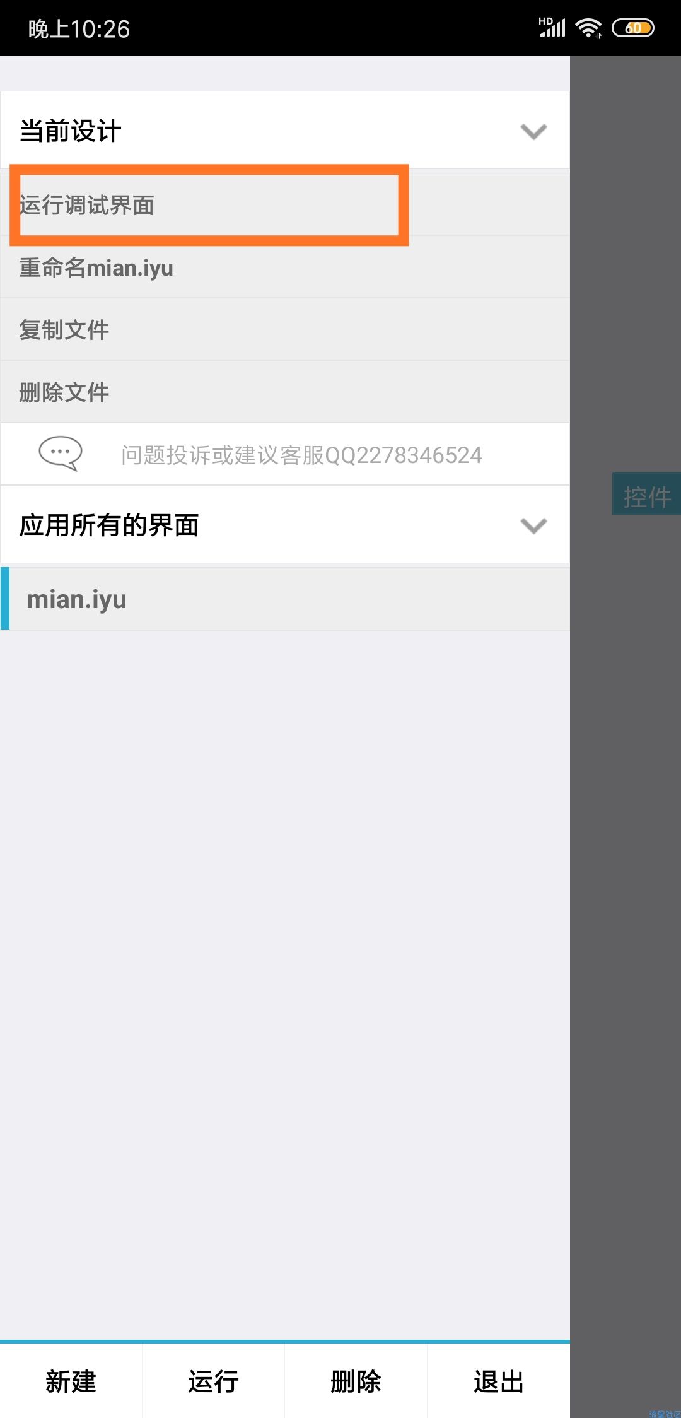
Task: Tap the chat bubble feedback icon
Action: [x=60, y=454]
